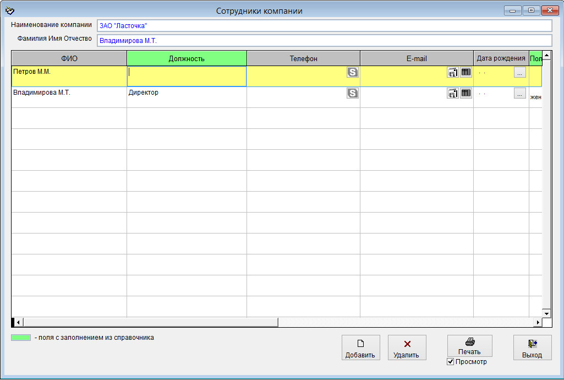
Task: Click the жен gender cell
Action: [535, 97]
